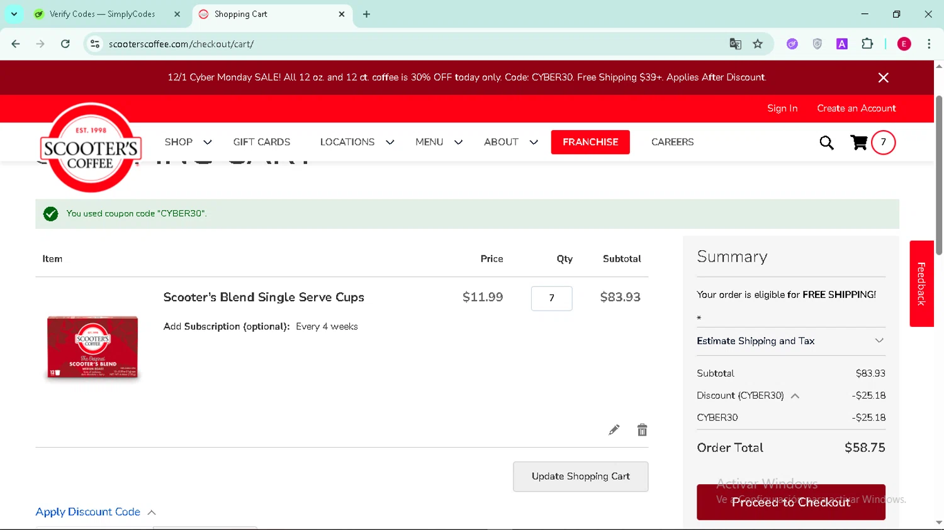The height and width of the screenshot is (530, 944).
Task: Click the green coupon success checkmark
Action: 51,214
